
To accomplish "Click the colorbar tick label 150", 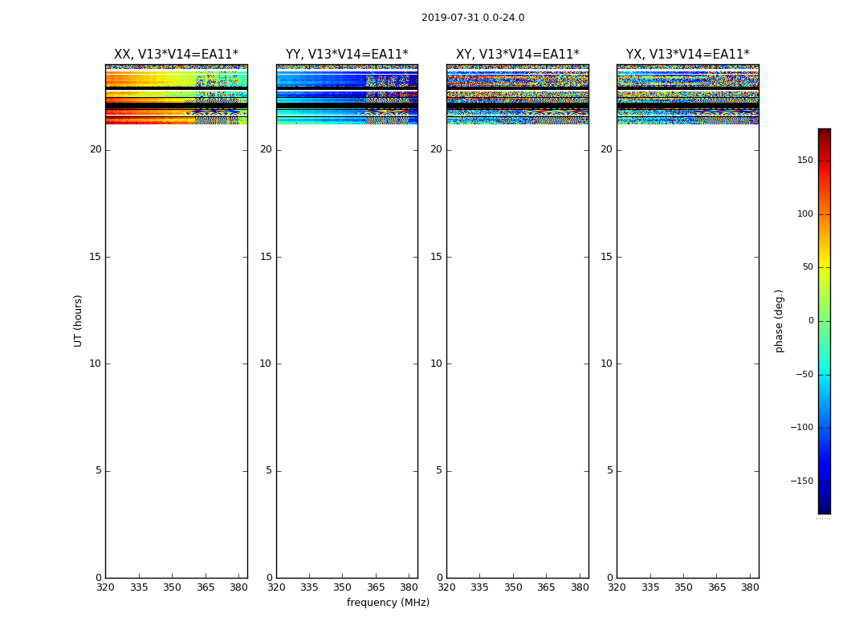I will 804,160.
